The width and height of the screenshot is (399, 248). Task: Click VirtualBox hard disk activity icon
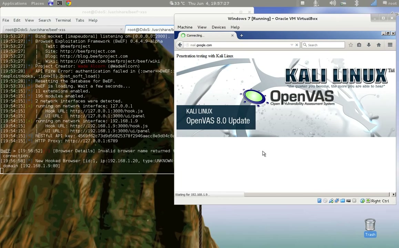click(x=319, y=201)
